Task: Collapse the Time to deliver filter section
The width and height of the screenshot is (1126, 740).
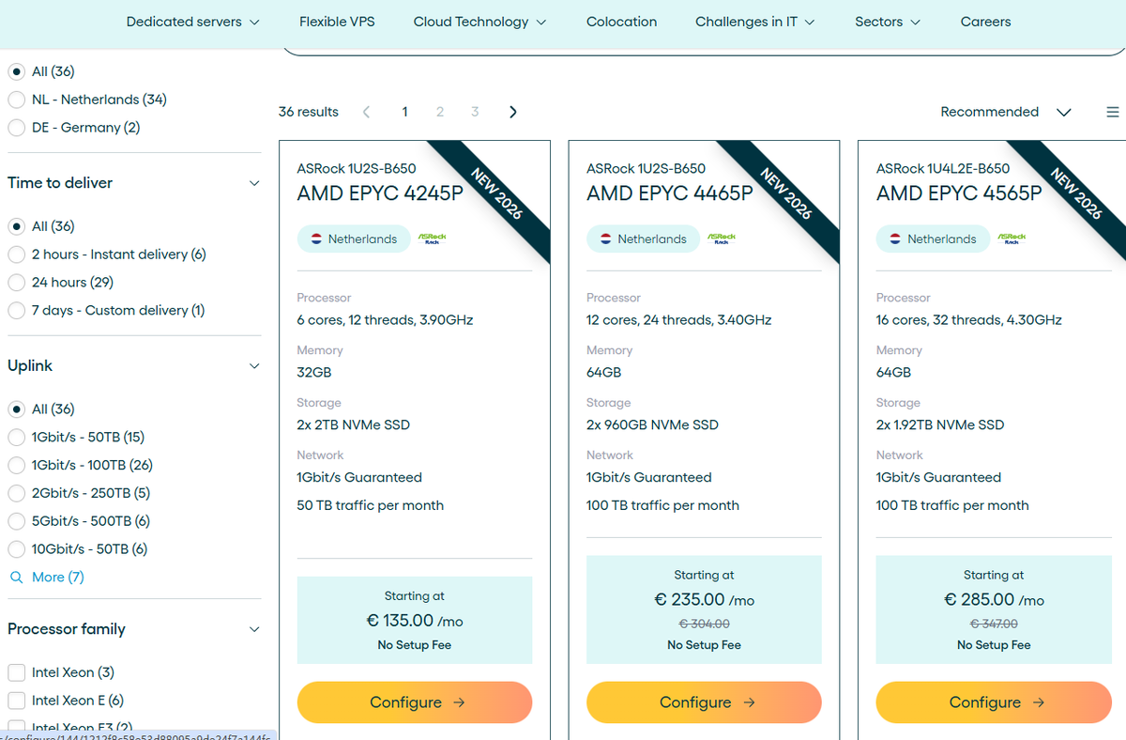Action: [254, 183]
